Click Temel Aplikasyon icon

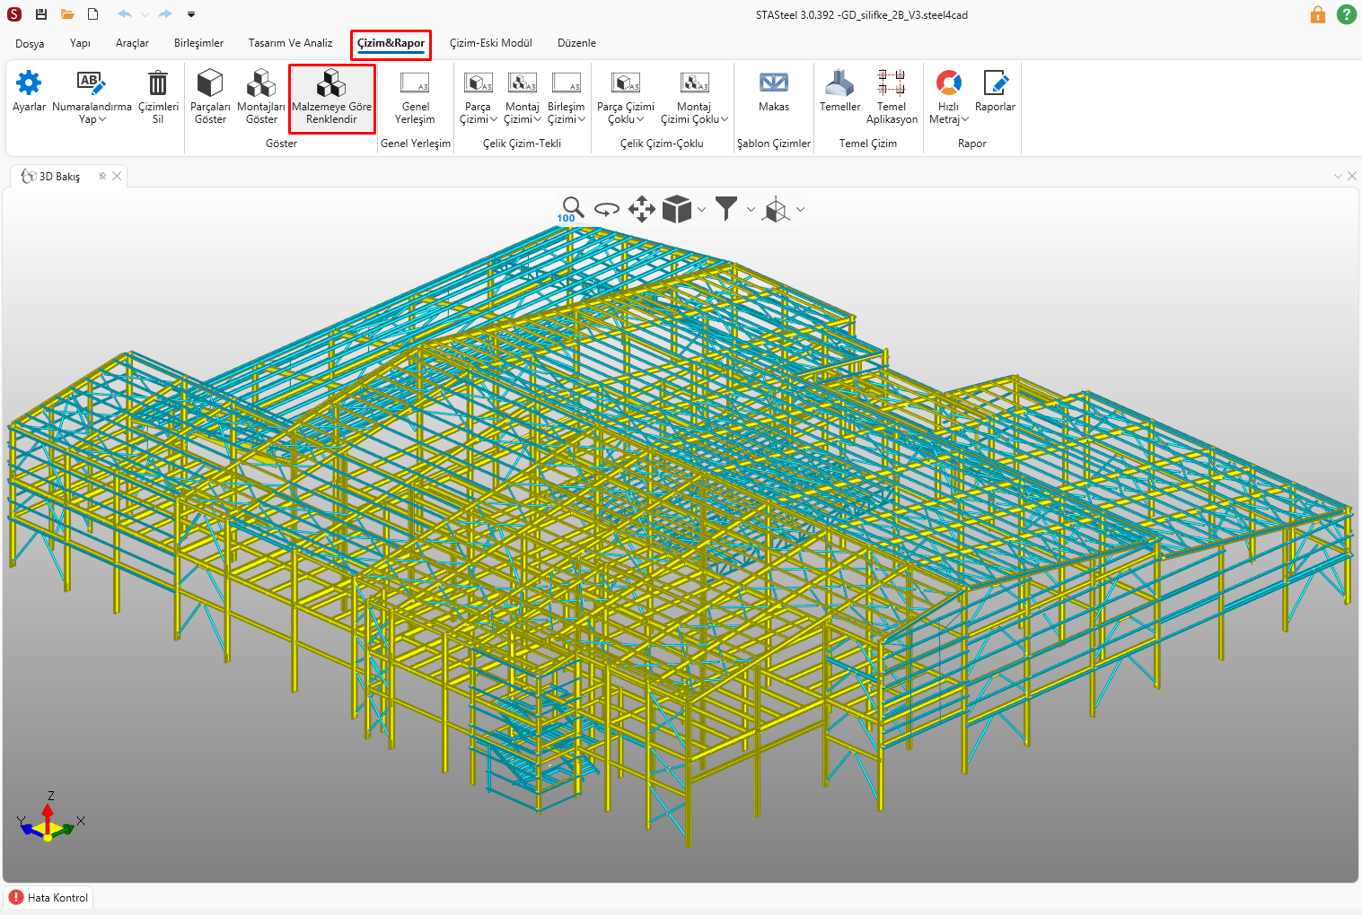892,83
